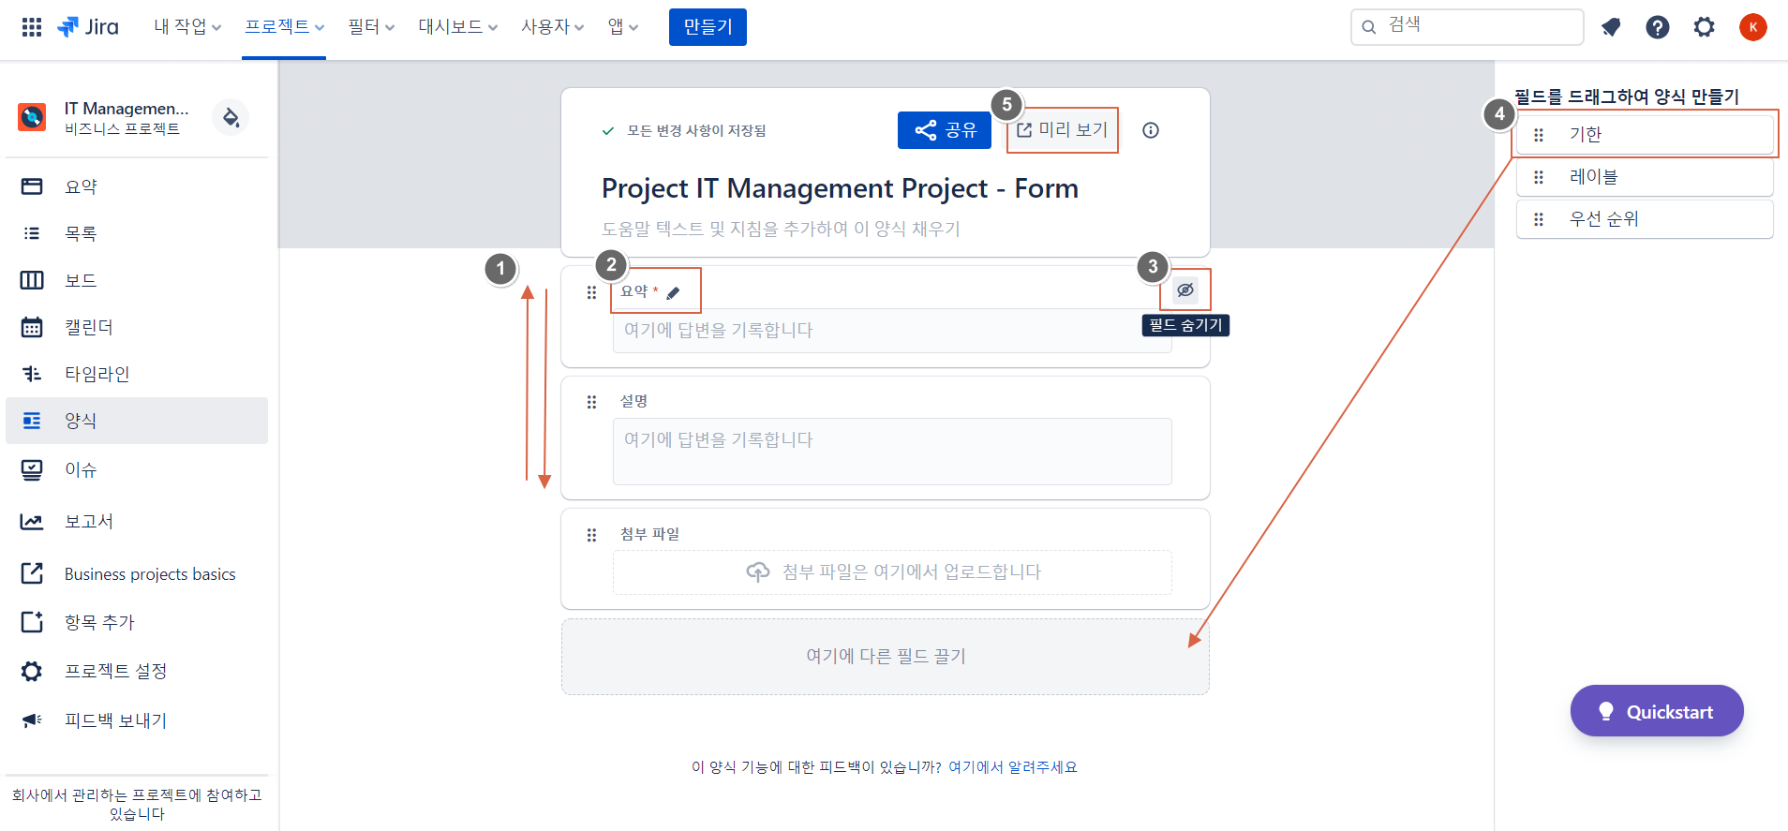Open the settings gear icon in header
The height and width of the screenshot is (831, 1788).
pos(1704,27)
